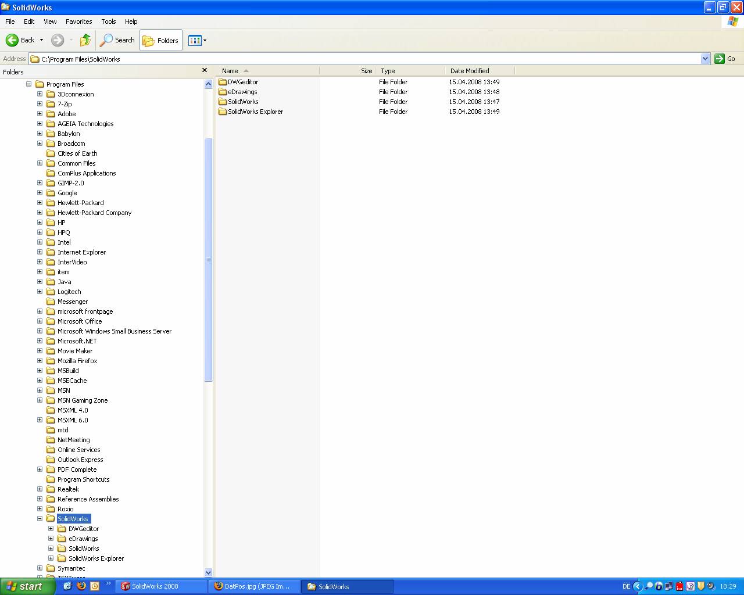Collapse the SolidWorks tree node
Screen dimensions: 744x595
pyautogui.click(x=40, y=519)
